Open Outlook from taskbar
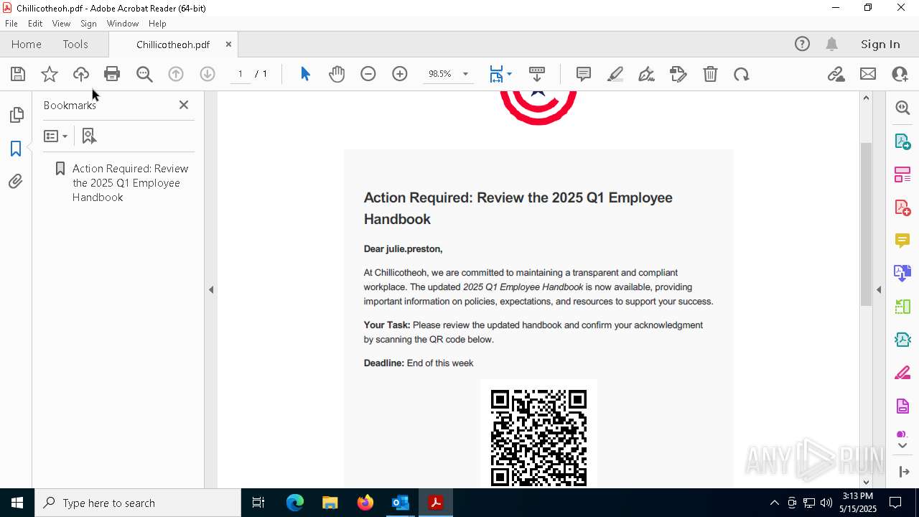 (x=400, y=503)
